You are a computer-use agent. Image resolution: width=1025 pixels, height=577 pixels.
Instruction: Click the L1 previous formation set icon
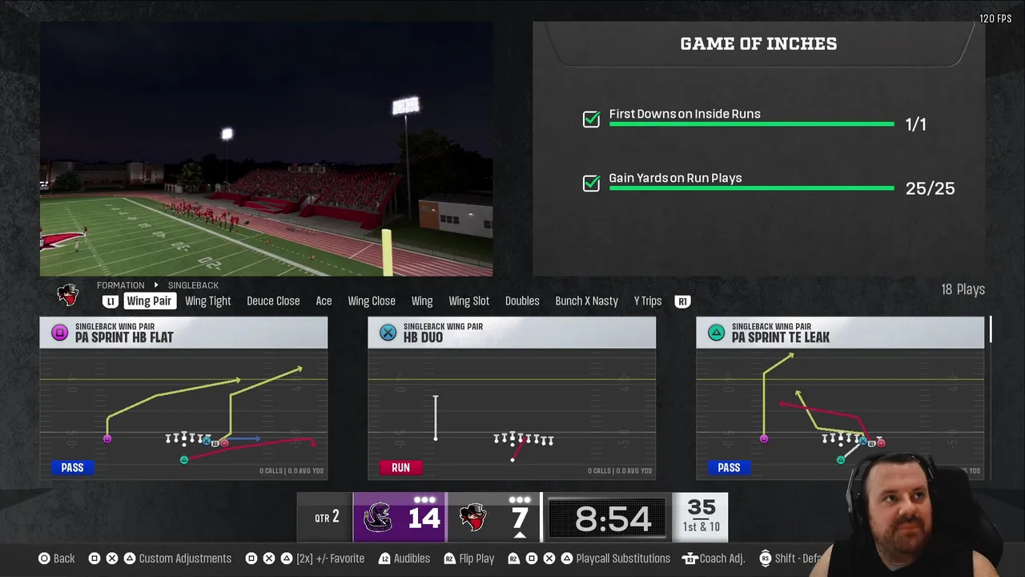pyautogui.click(x=111, y=301)
